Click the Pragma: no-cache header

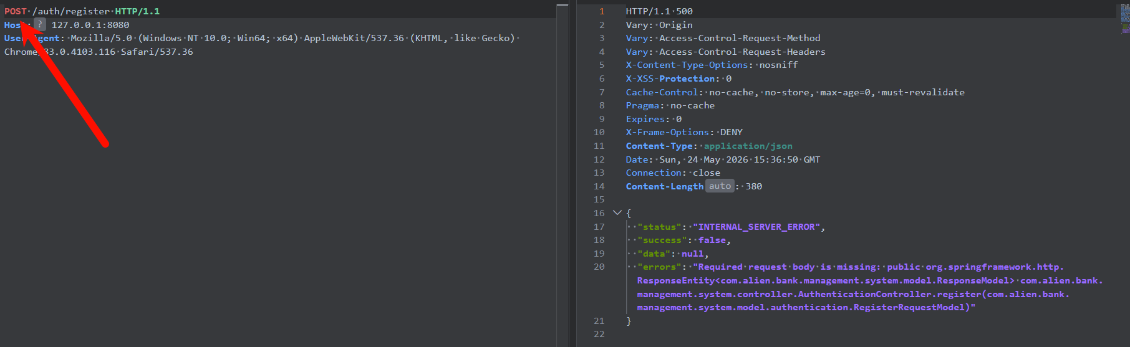point(670,105)
